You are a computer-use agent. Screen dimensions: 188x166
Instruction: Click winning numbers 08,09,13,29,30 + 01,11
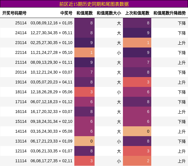[x=51, y=62]
